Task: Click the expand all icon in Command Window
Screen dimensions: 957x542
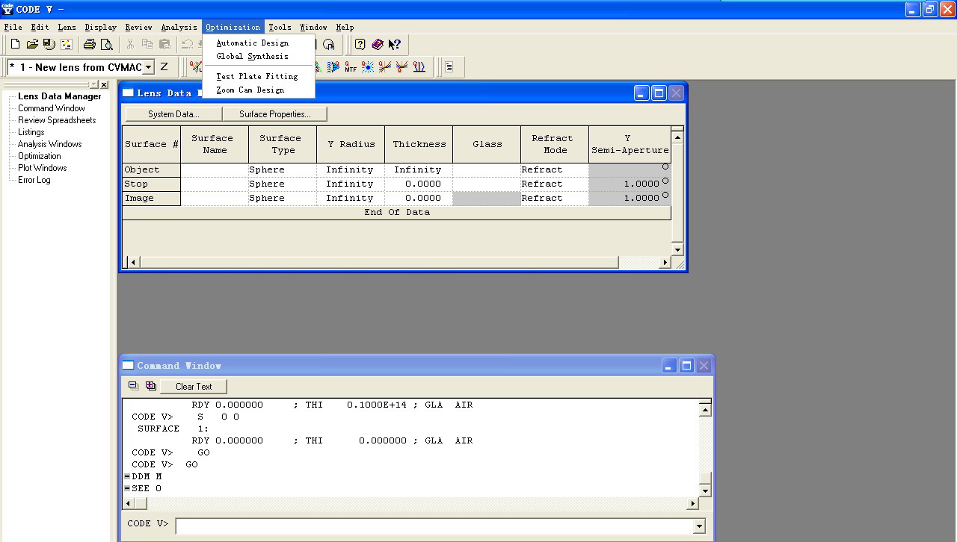Action: [150, 386]
